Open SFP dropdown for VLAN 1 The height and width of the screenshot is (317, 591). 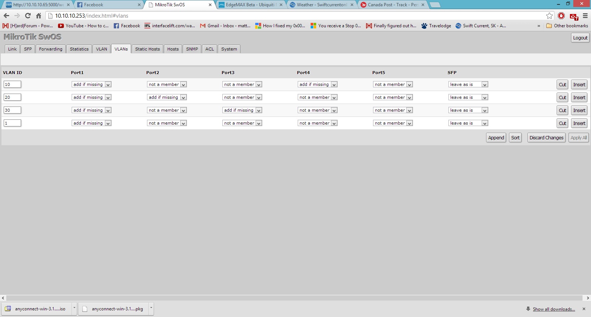tap(468, 123)
